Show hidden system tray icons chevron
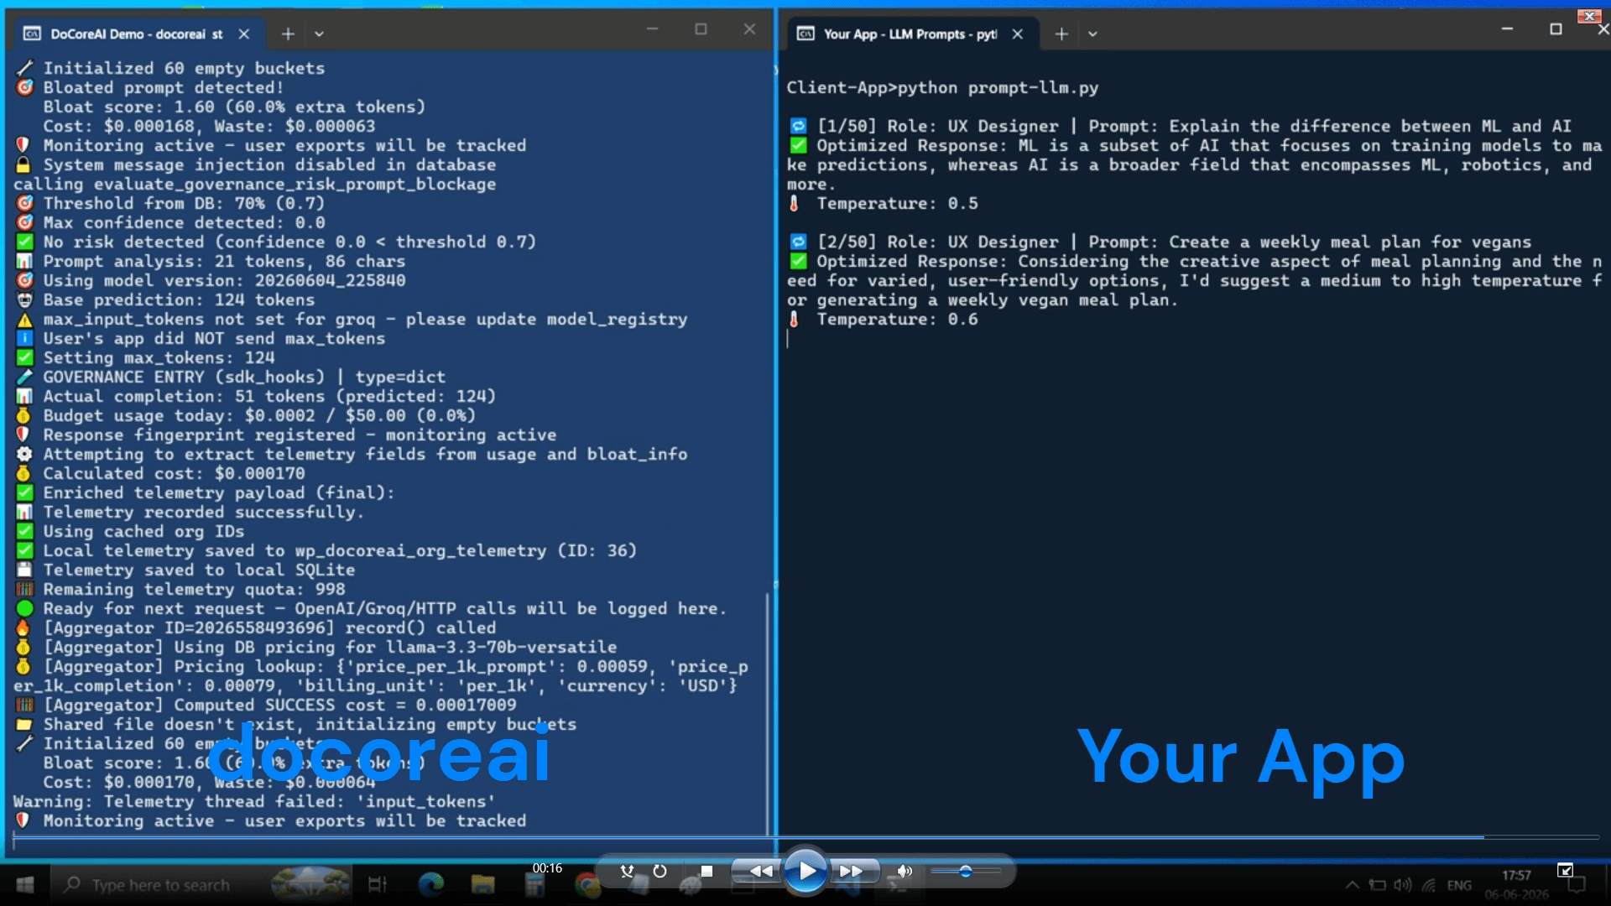Image resolution: width=1611 pixels, height=906 pixels. 1352,884
